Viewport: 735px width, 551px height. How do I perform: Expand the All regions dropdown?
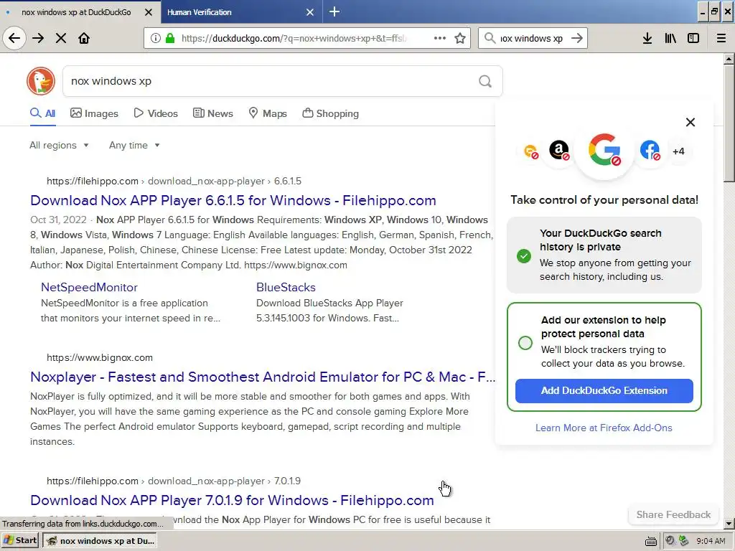coord(59,145)
